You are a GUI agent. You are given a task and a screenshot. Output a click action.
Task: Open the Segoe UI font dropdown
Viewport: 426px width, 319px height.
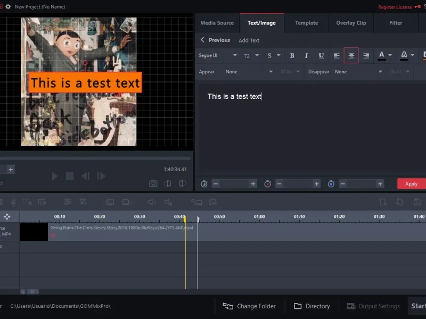(x=218, y=56)
